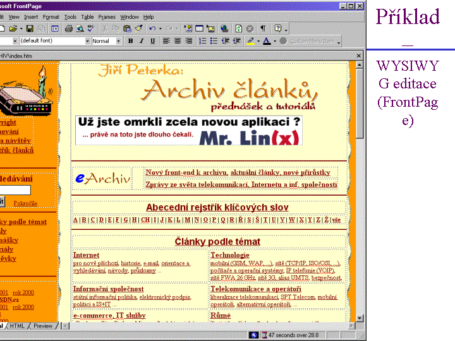Click into the search text field
Screen dimensions: 455x341
[x=15, y=190]
